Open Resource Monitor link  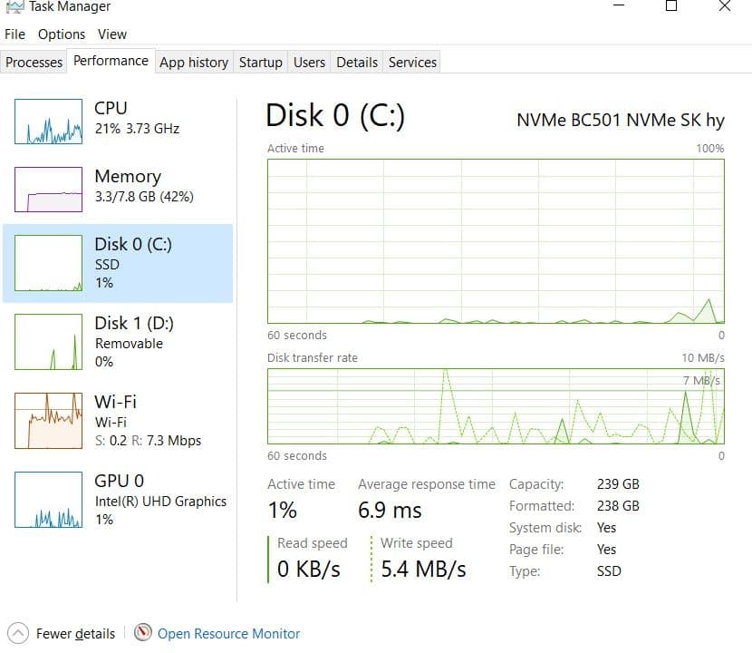pos(227,633)
